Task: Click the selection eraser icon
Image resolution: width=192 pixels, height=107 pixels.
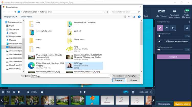Action: 160,41
